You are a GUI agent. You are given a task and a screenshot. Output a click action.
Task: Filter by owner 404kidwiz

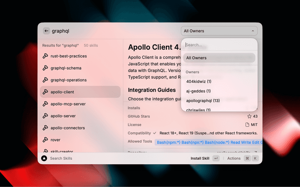tap(198, 81)
